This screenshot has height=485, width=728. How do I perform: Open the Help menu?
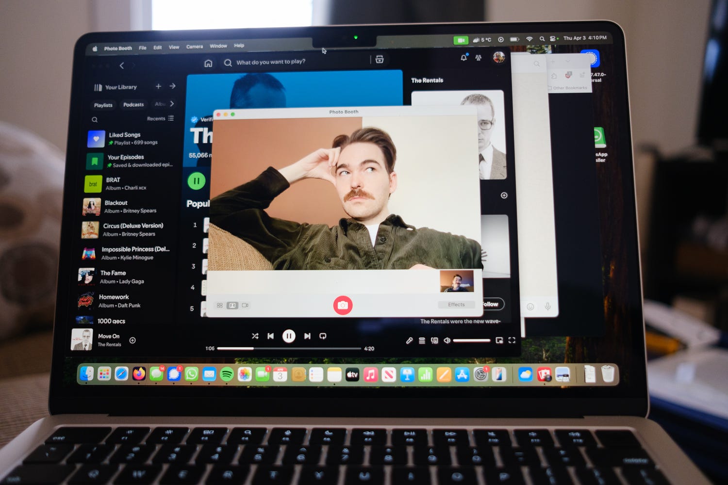239,46
